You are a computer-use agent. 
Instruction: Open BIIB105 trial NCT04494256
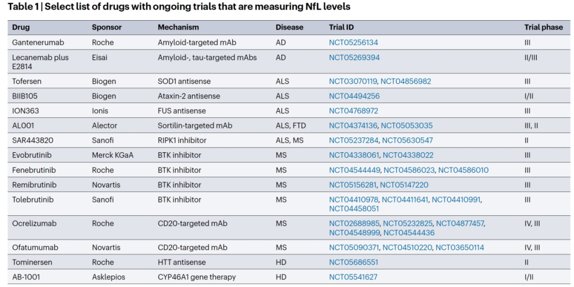pyautogui.click(x=354, y=96)
